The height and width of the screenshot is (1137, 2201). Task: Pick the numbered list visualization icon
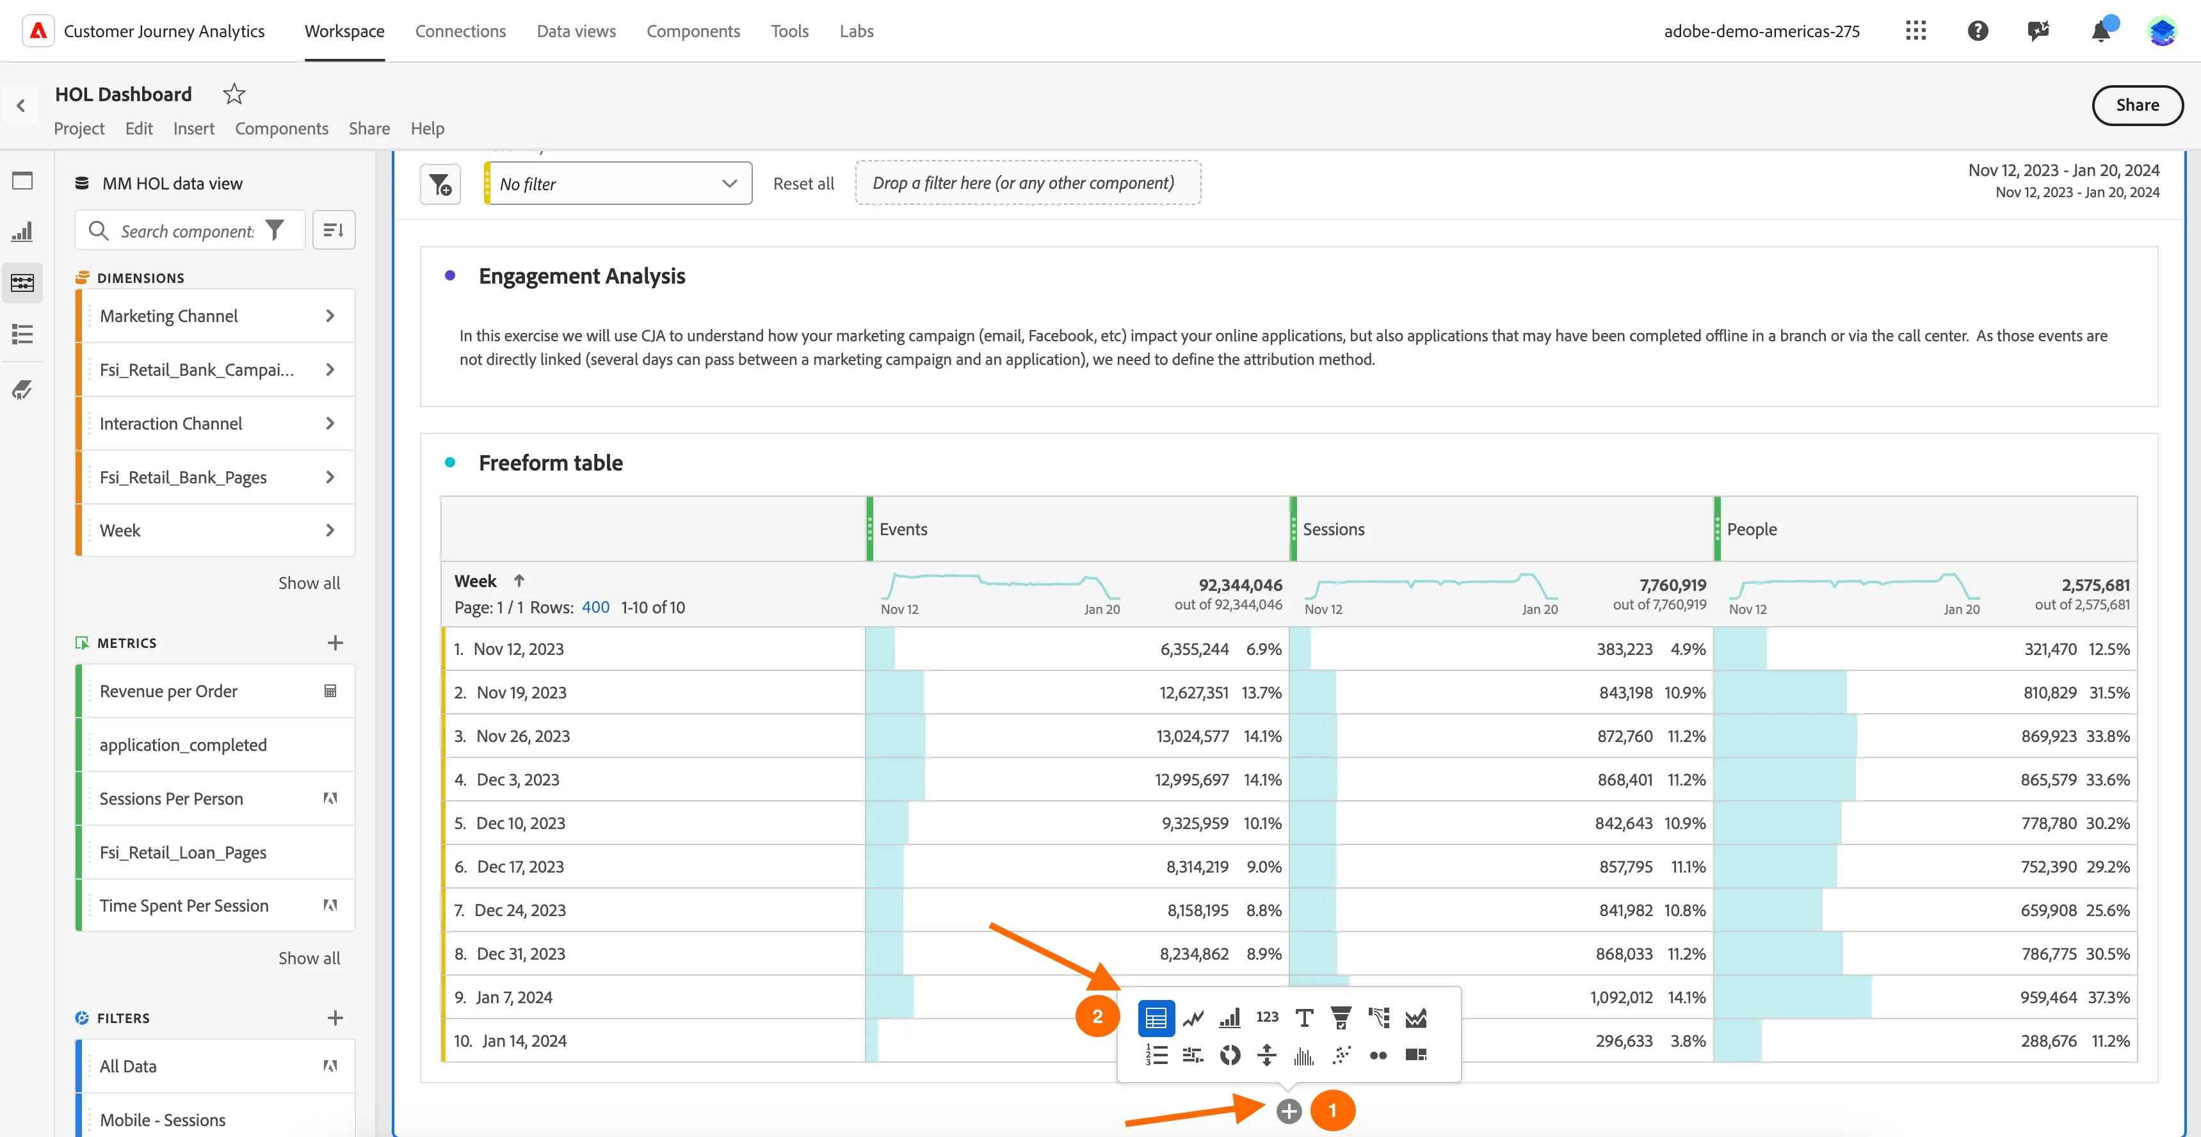(1156, 1055)
